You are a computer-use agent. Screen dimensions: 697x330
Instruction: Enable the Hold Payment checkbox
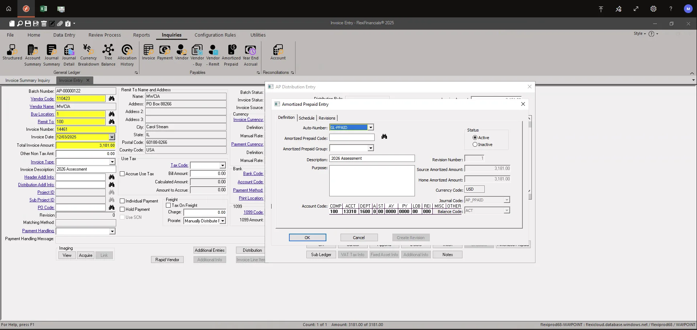(x=123, y=209)
